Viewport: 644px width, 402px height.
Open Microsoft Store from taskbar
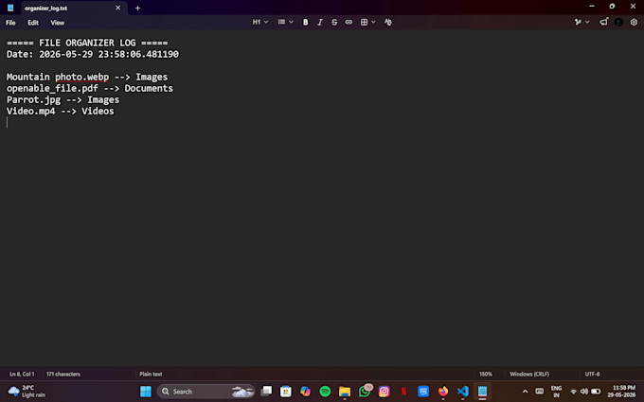coord(286,392)
